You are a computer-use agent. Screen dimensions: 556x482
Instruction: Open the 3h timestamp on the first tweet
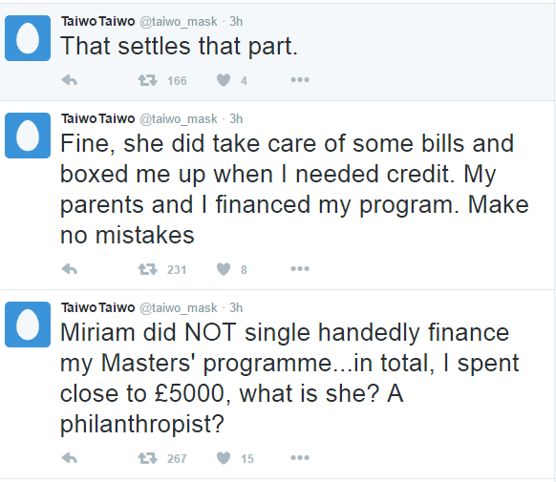click(236, 22)
